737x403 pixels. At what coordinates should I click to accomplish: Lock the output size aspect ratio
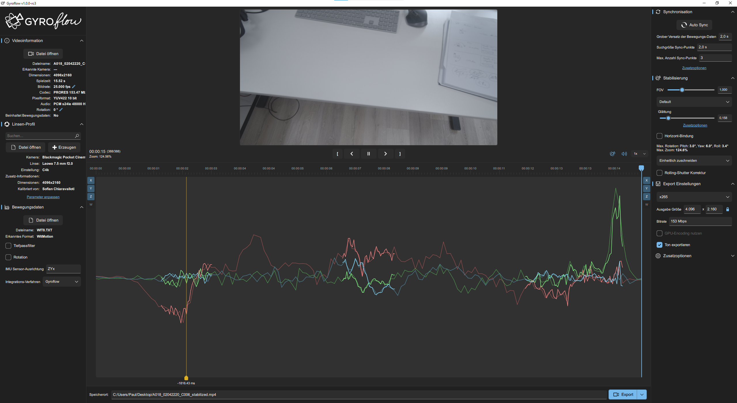point(728,209)
